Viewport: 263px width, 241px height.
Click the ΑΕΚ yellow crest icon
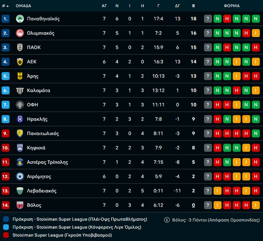click(20, 62)
